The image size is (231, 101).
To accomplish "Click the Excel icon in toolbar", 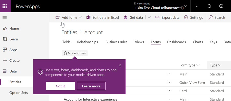I will pyautogui.click(x=88, y=17).
